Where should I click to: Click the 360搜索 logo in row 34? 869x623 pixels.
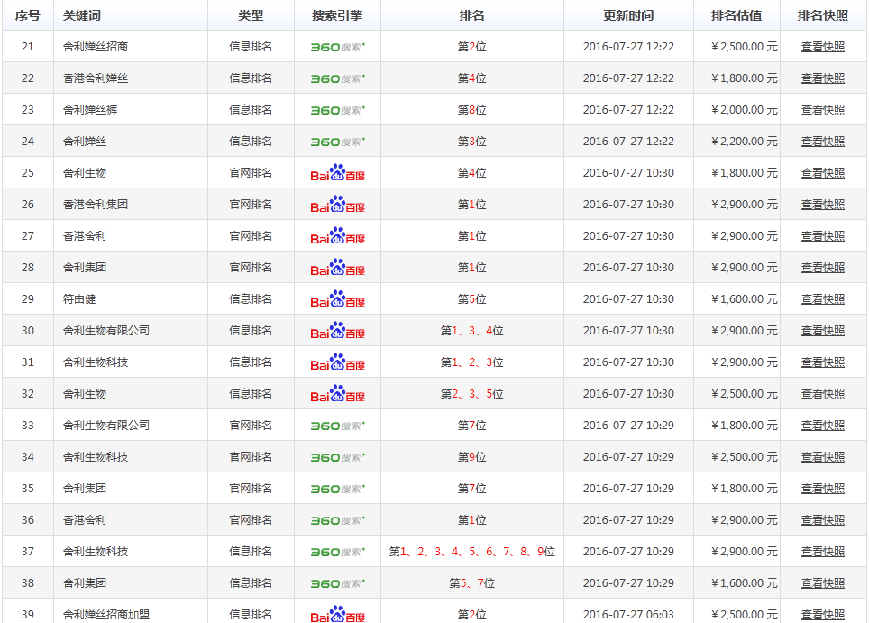pyautogui.click(x=337, y=458)
